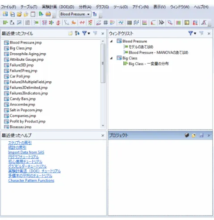
Task: Open the Character Pattern Functions link
Action: pyautogui.click(x=31, y=180)
